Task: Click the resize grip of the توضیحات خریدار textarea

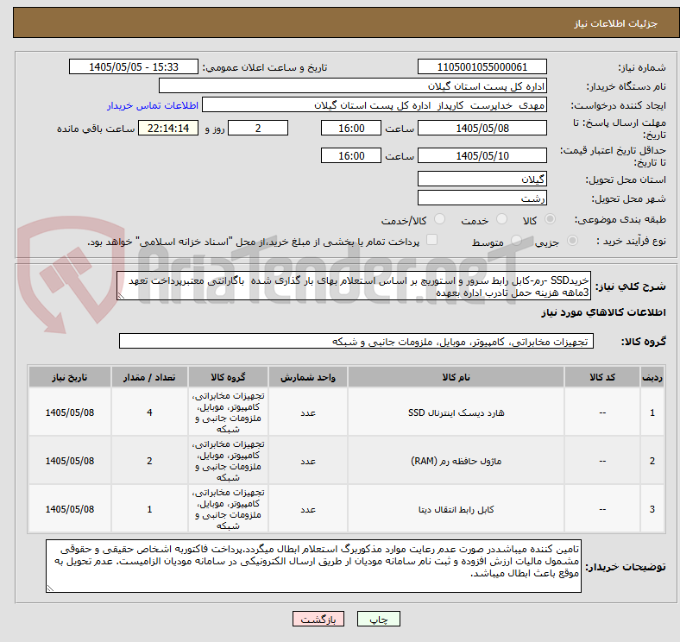Action: coord(50,588)
